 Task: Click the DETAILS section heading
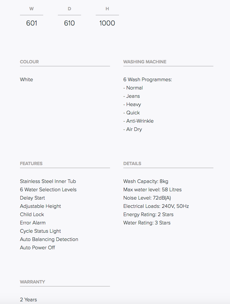pyautogui.click(x=132, y=163)
